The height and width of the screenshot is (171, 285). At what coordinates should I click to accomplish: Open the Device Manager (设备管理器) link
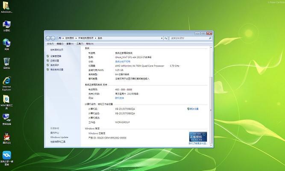click(x=56, y=56)
